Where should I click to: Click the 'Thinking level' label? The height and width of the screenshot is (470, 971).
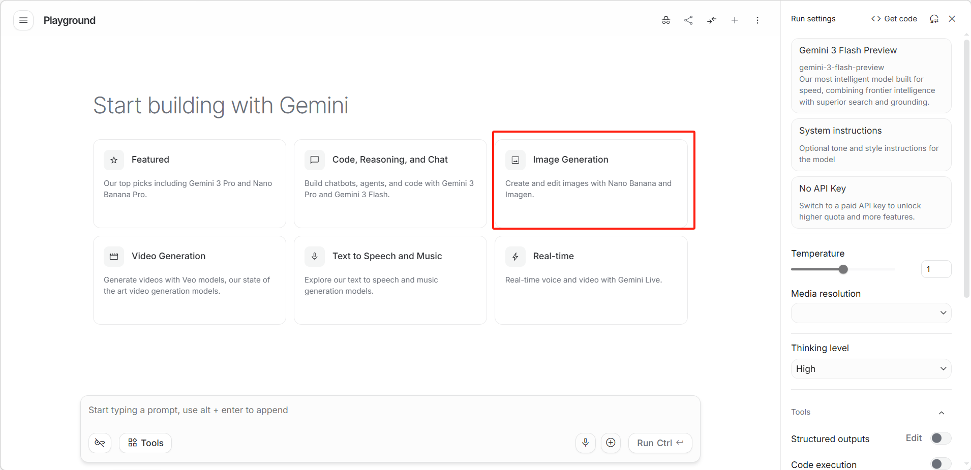[820, 348]
